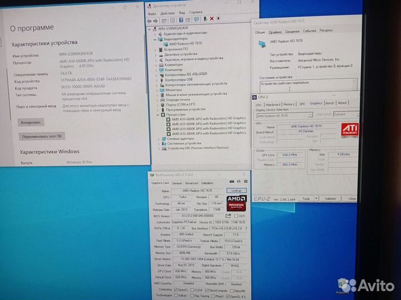Switch to Sensors tab in GPU-Z

(177, 183)
